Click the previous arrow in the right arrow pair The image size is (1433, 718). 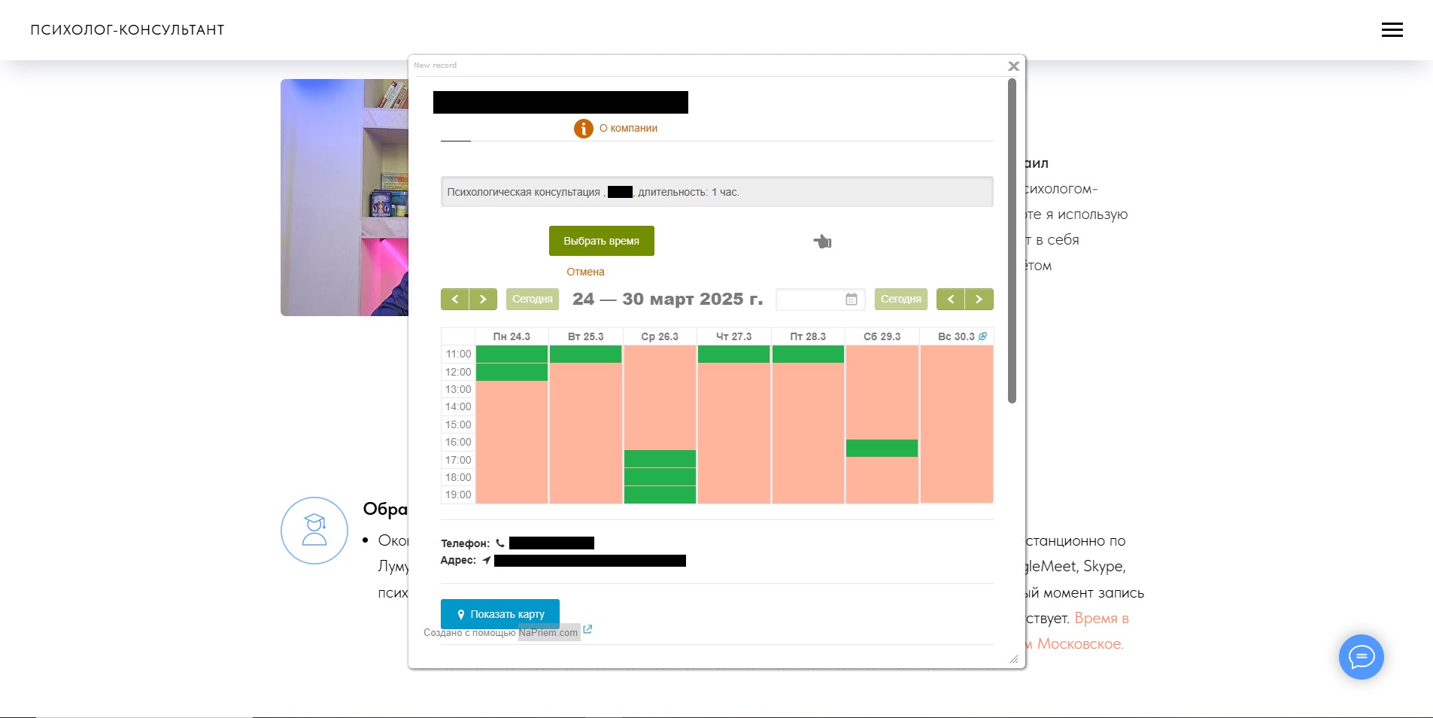pyautogui.click(x=951, y=299)
